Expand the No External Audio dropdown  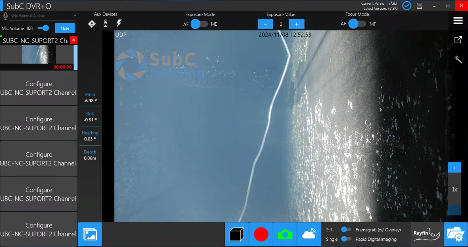[75, 16]
